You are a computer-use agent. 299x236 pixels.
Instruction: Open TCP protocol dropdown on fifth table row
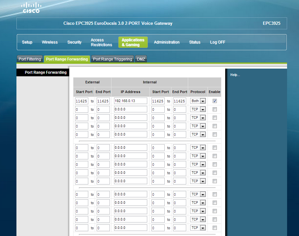click(198, 134)
